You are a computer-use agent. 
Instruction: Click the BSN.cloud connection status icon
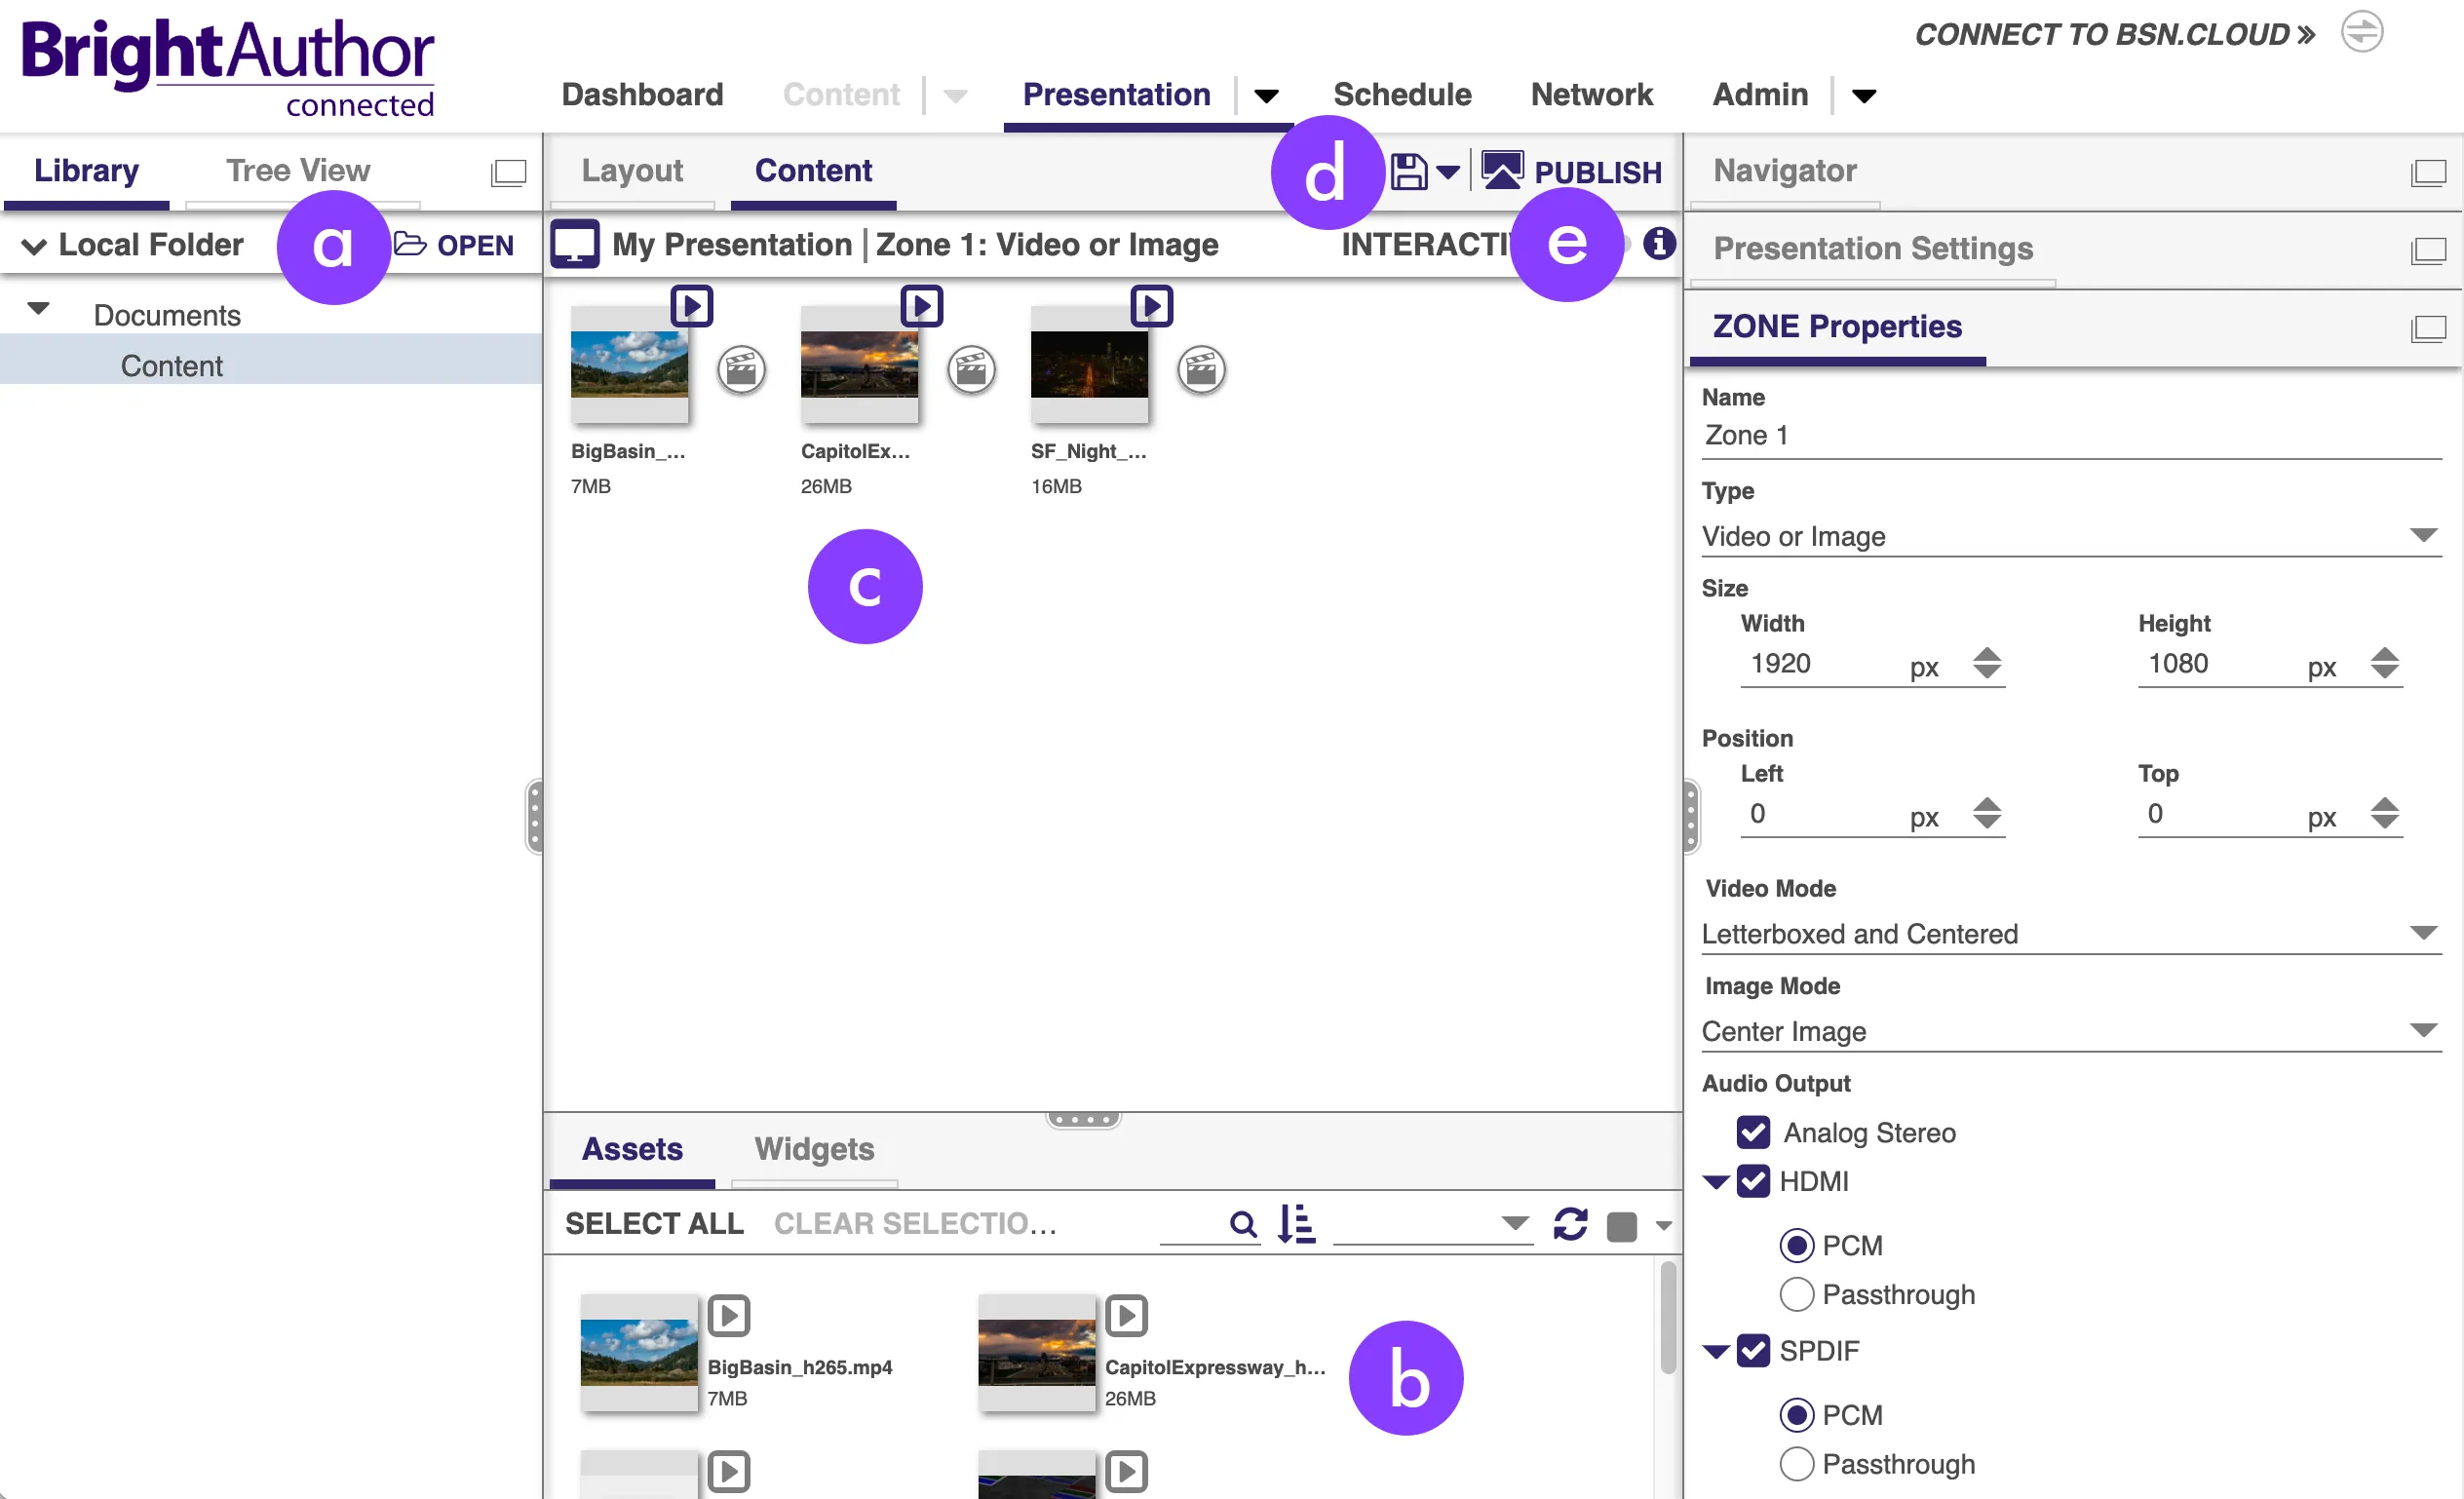click(2362, 33)
